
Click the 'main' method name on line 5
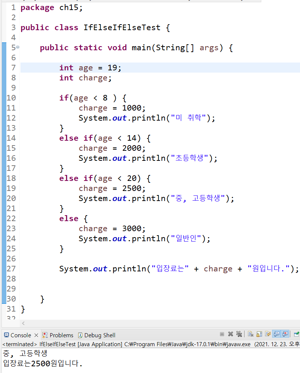point(141,48)
